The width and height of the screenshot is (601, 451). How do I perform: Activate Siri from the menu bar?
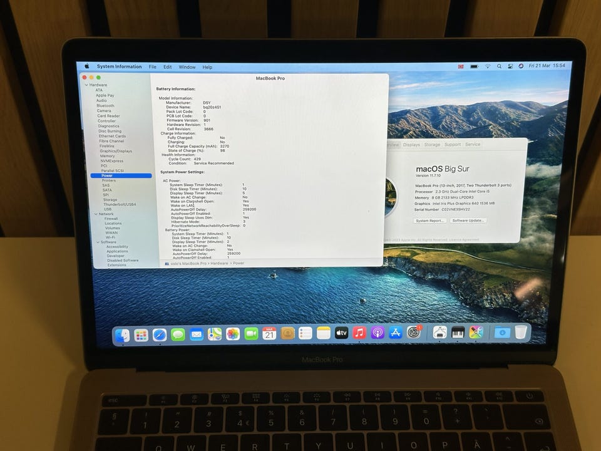tap(521, 66)
